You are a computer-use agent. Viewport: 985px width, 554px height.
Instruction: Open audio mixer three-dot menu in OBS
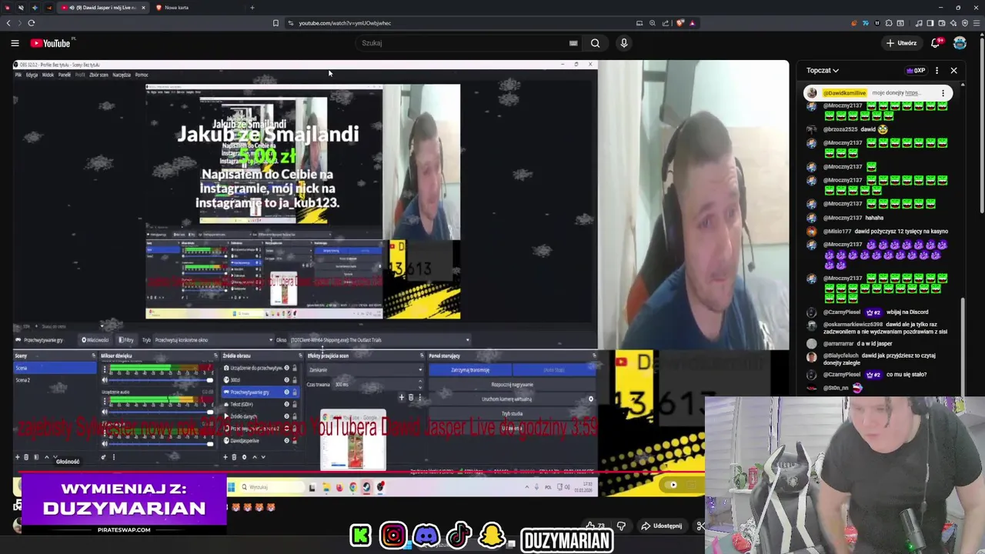(113, 457)
